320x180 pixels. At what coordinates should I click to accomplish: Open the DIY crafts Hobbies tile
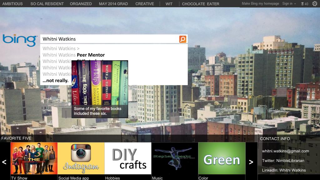(x=128, y=158)
